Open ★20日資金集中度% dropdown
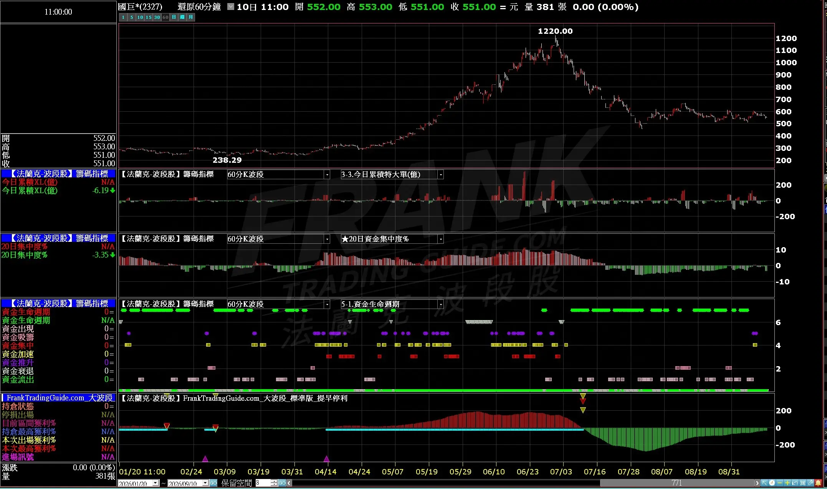Image resolution: width=827 pixels, height=489 pixels. coord(441,239)
